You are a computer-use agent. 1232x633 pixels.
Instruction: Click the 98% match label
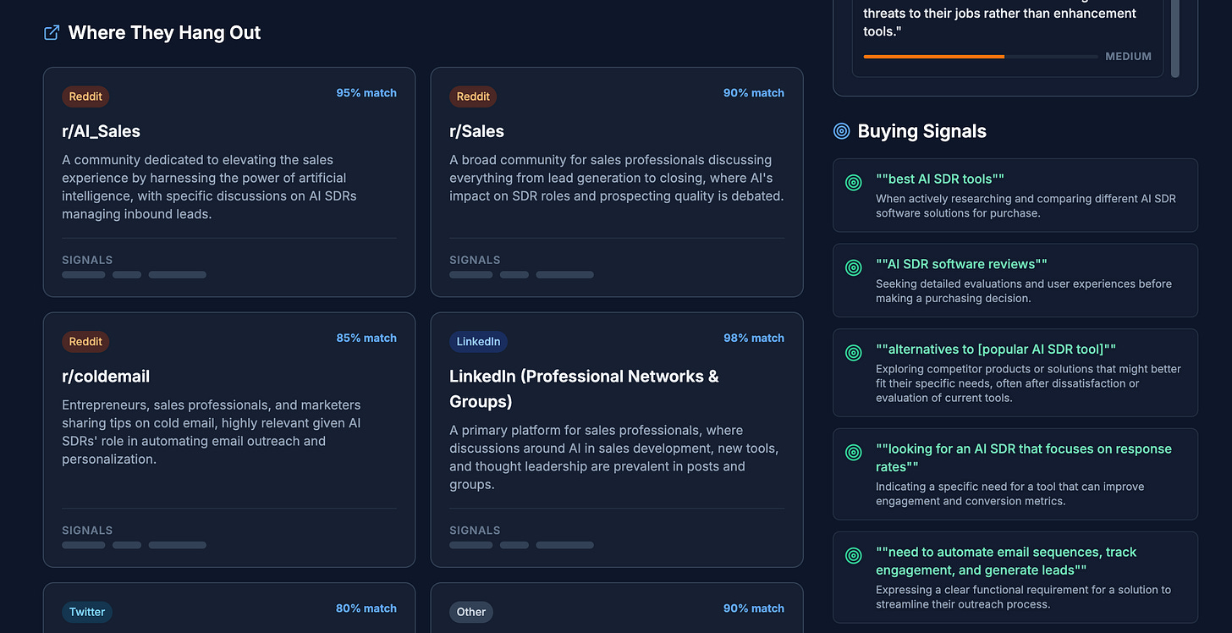[x=754, y=339]
